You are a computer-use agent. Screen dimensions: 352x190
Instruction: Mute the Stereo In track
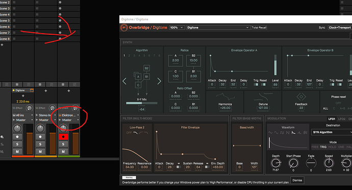tap(40, 152)
